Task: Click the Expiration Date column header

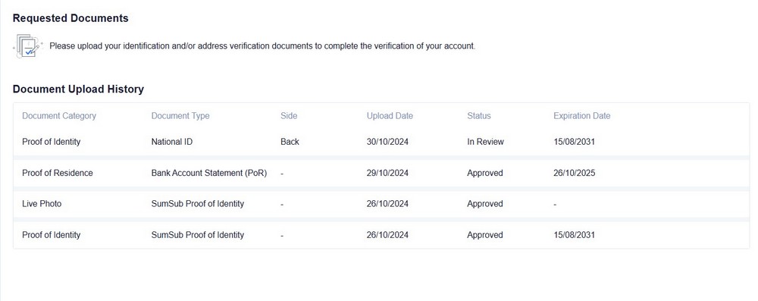Action: [x=581, y=116]
